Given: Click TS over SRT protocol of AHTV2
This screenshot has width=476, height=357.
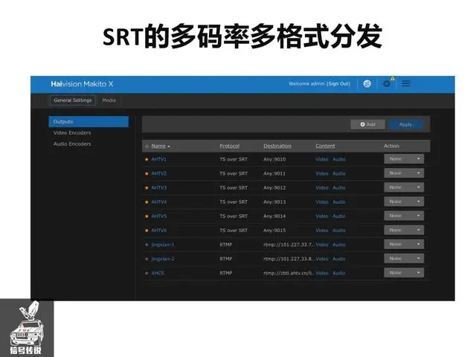Looking at the screenshot, I should [x=234, y=173].
